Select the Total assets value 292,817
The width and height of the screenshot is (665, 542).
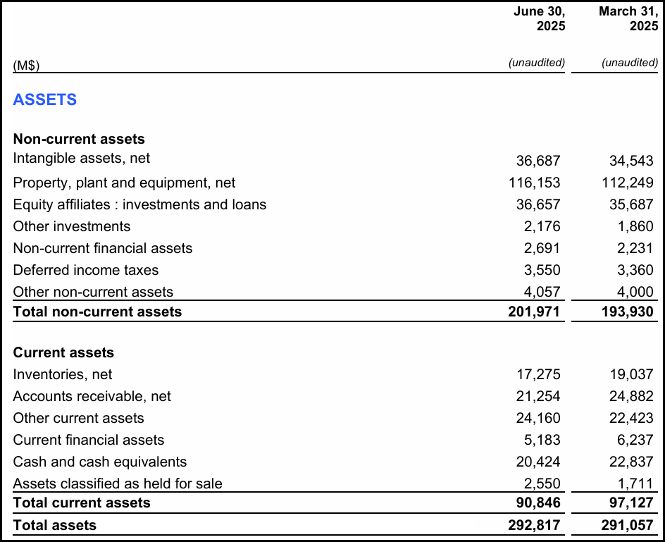[x=534, y=525]
